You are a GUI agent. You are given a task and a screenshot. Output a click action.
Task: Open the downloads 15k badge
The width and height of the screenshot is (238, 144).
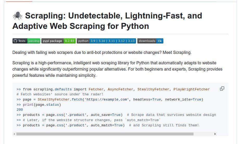coord(150,41)
